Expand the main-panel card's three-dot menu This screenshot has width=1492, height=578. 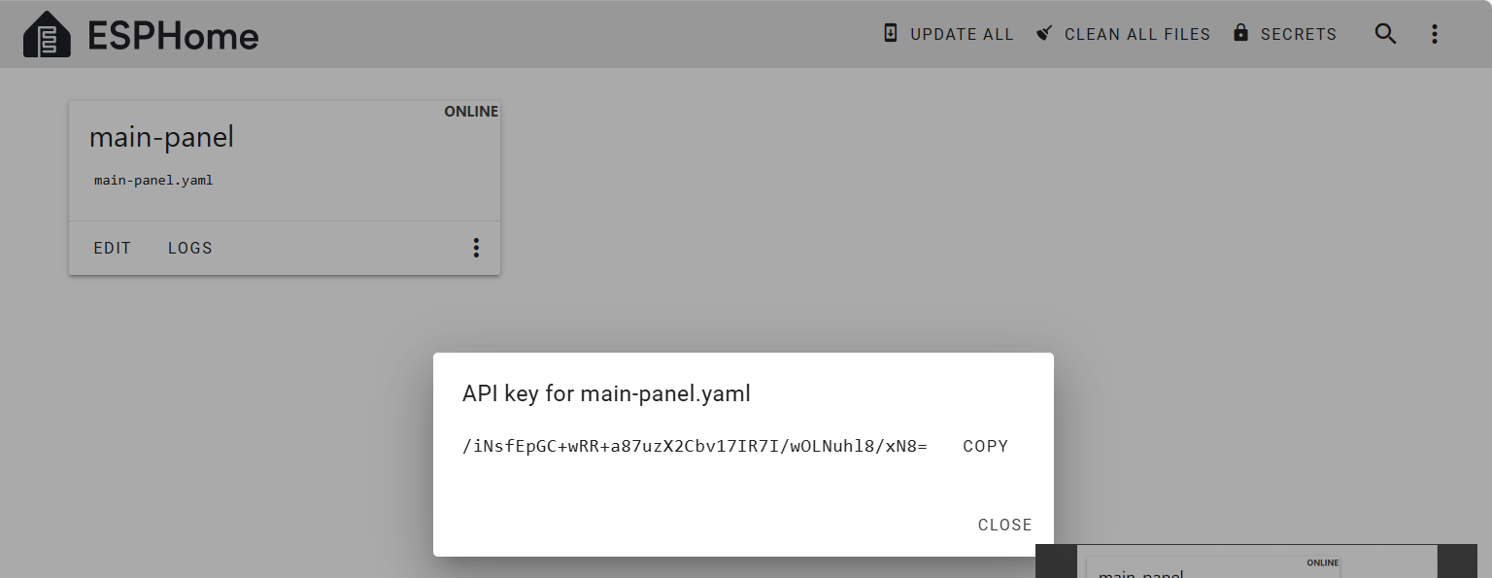point(476,248)
